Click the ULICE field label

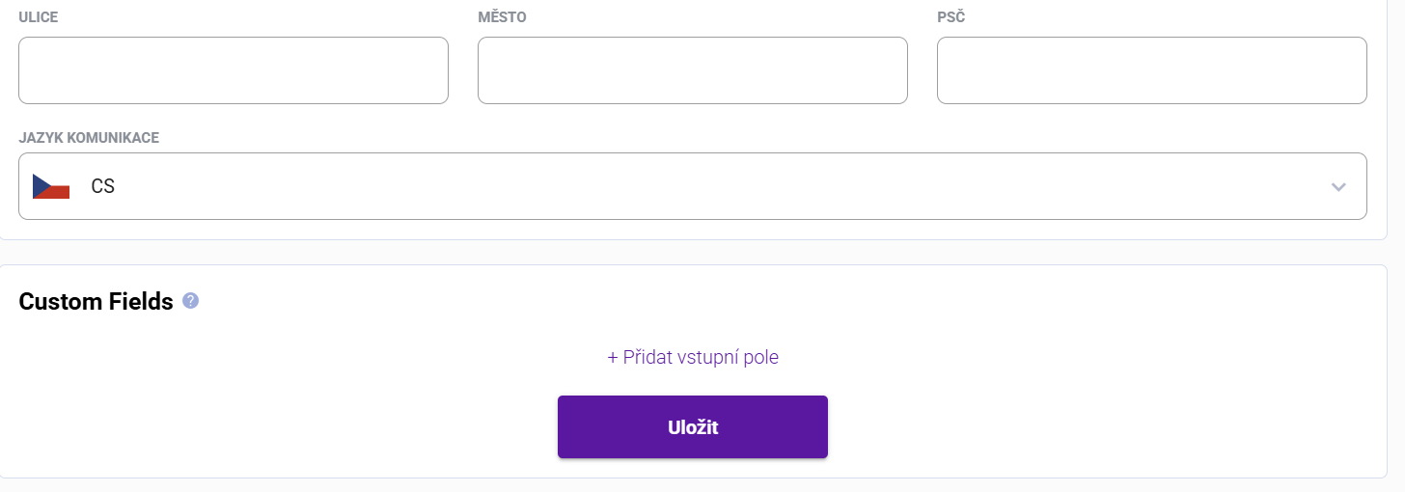(x=39, y=17)
